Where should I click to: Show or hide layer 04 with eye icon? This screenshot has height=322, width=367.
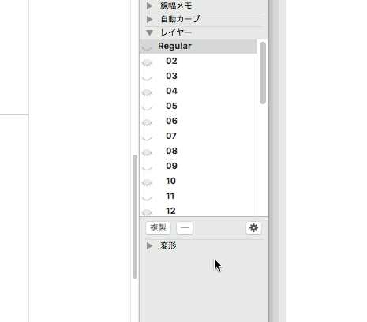point(147,92)
